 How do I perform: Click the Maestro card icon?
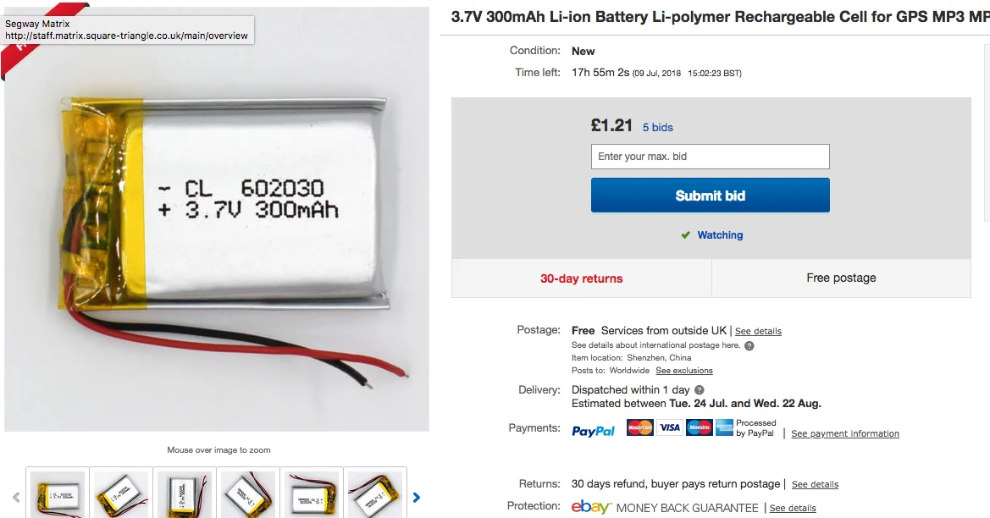coord(699,427)
